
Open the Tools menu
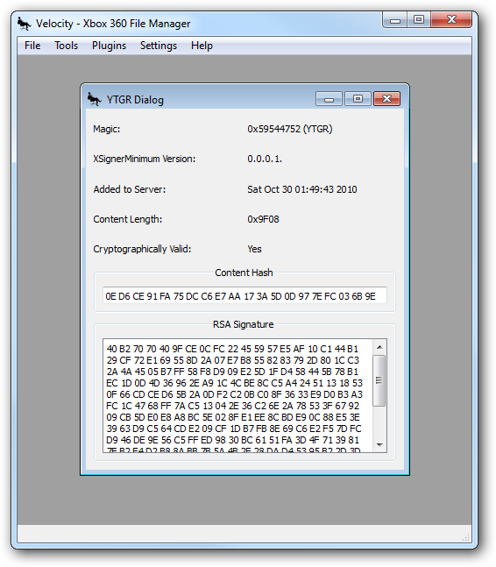click(x=66, y=46)
